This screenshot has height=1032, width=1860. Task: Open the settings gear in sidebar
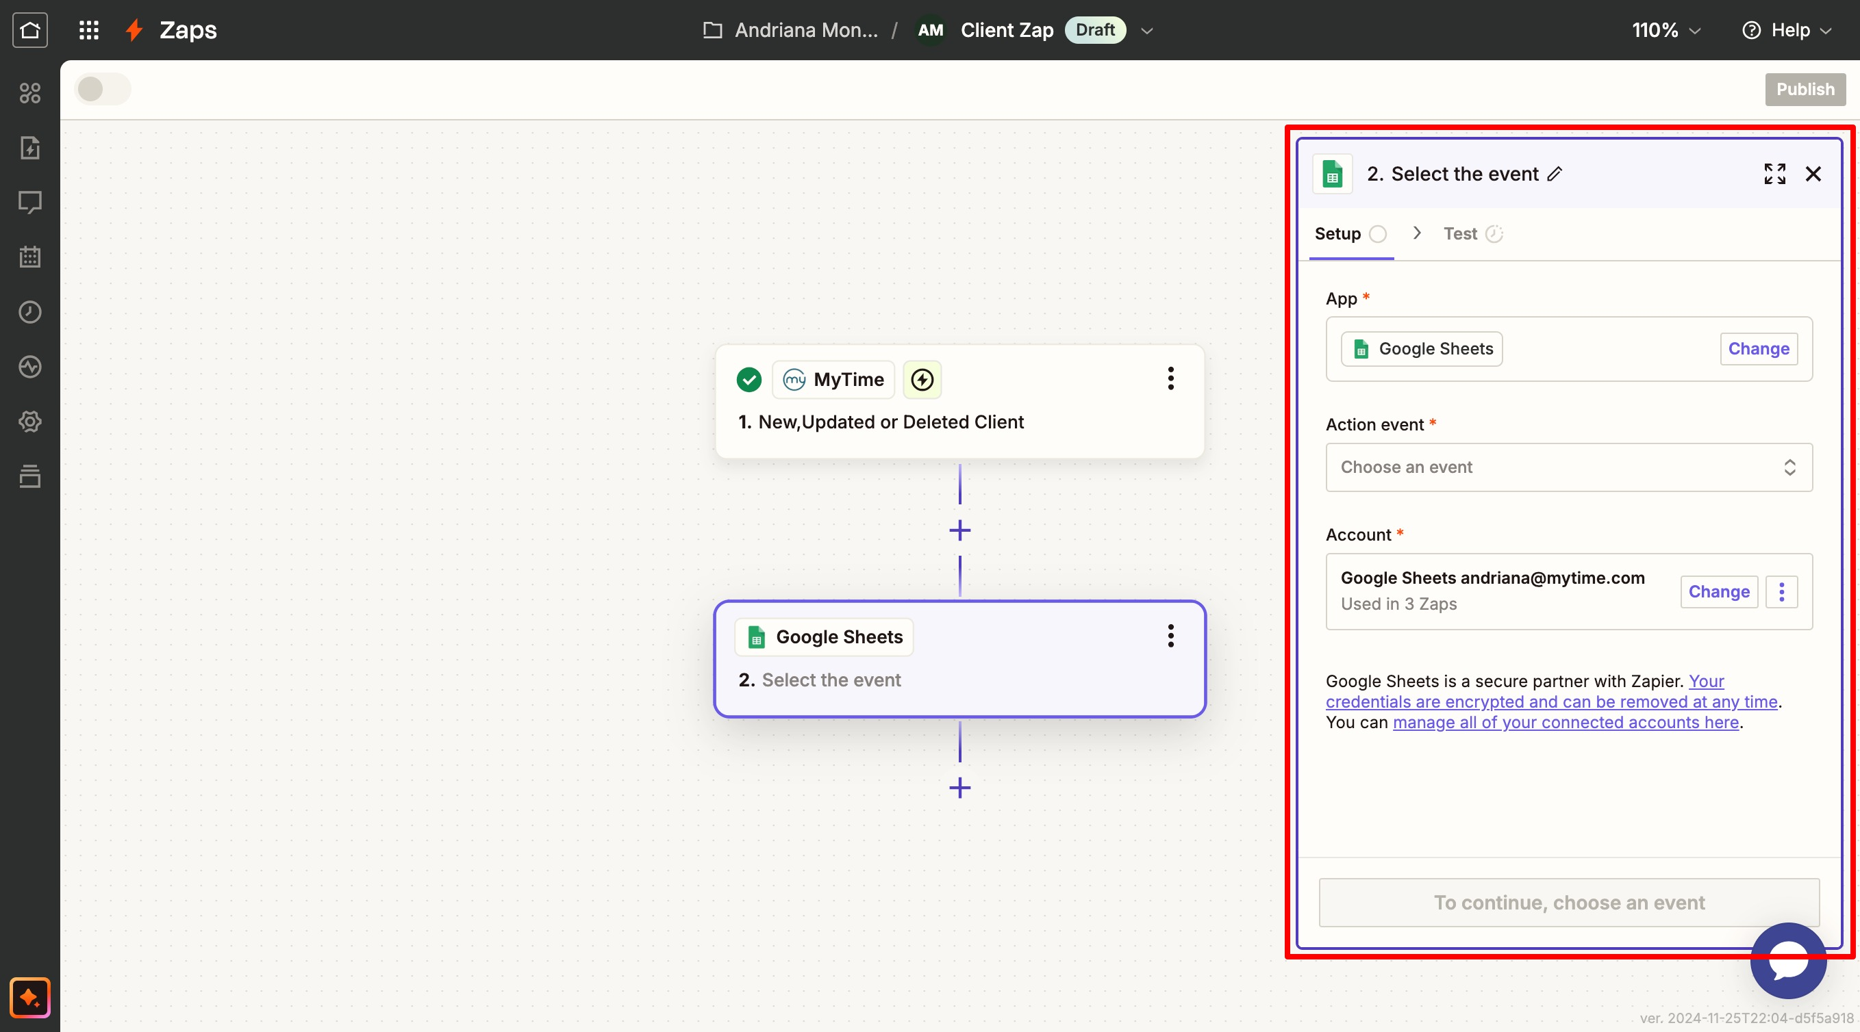[29, 422]
